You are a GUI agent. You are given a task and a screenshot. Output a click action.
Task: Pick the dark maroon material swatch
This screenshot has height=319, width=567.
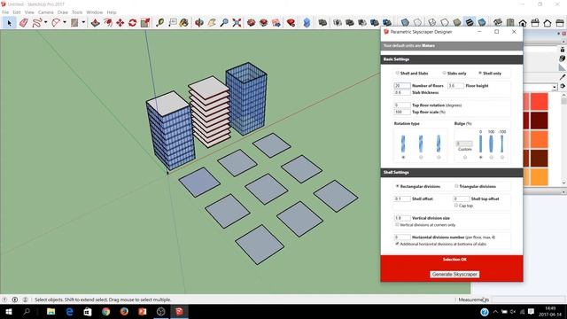point(539,121)
